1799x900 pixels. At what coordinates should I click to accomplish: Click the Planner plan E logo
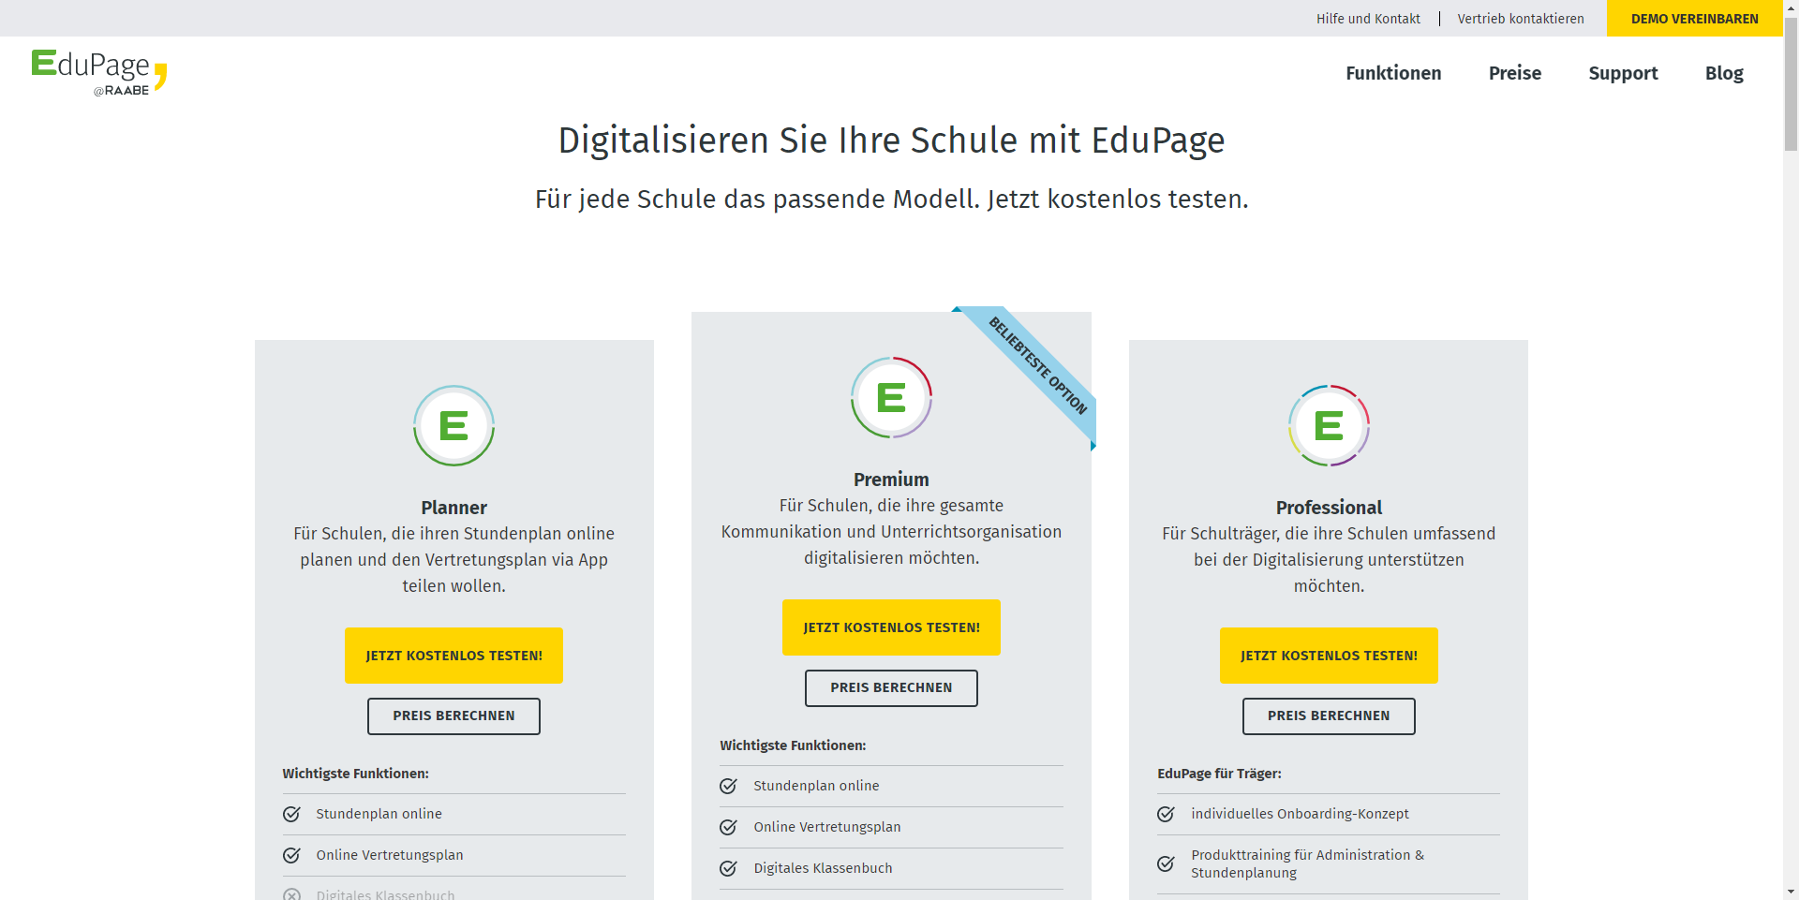[x=453, y=425]
